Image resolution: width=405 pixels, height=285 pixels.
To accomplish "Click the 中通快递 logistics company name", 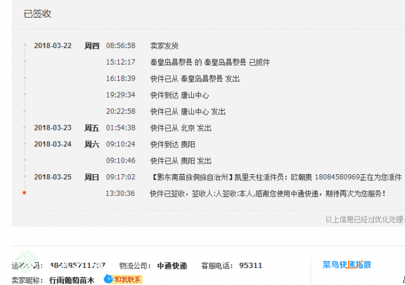I will pos(172,265).
